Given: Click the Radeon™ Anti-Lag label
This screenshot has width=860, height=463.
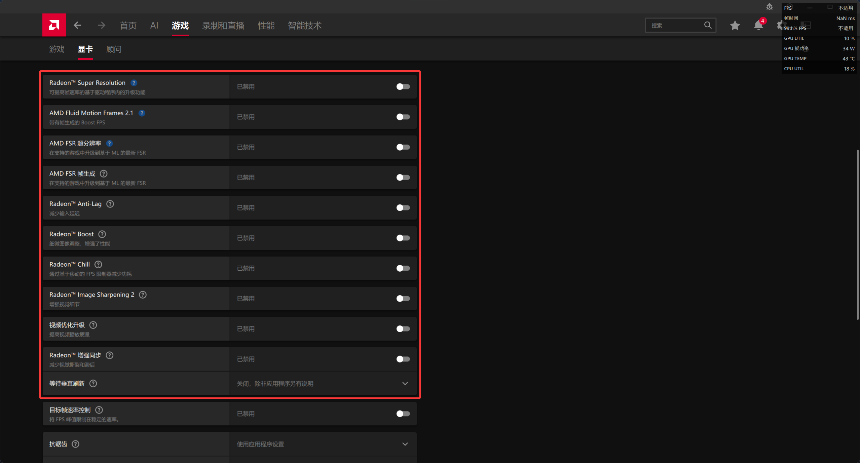Looking at the screenshot, I should 75,204.
